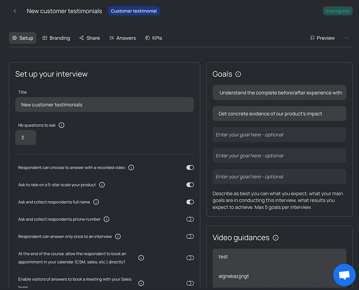Click info icon for Nb questions to ask
Image resolution: width=359 pixels, height=290 pixels.
click(x=61, y=125)
